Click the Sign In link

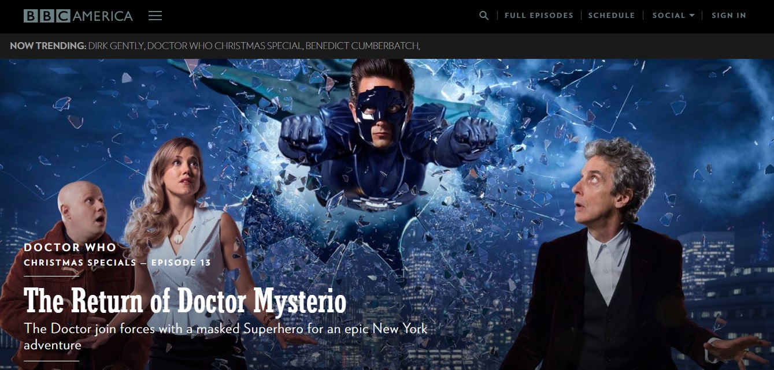coord(729,16)
